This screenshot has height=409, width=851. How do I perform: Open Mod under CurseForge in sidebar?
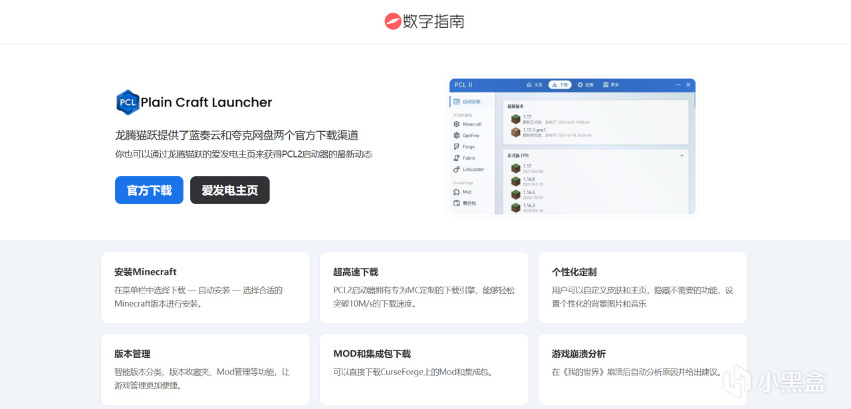click(462, 192)
